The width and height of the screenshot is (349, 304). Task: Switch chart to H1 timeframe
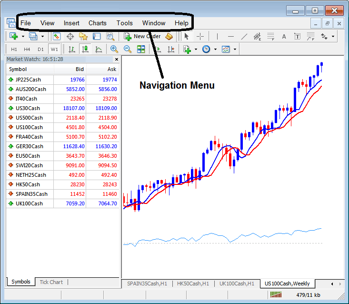click(x=14, y=49)
